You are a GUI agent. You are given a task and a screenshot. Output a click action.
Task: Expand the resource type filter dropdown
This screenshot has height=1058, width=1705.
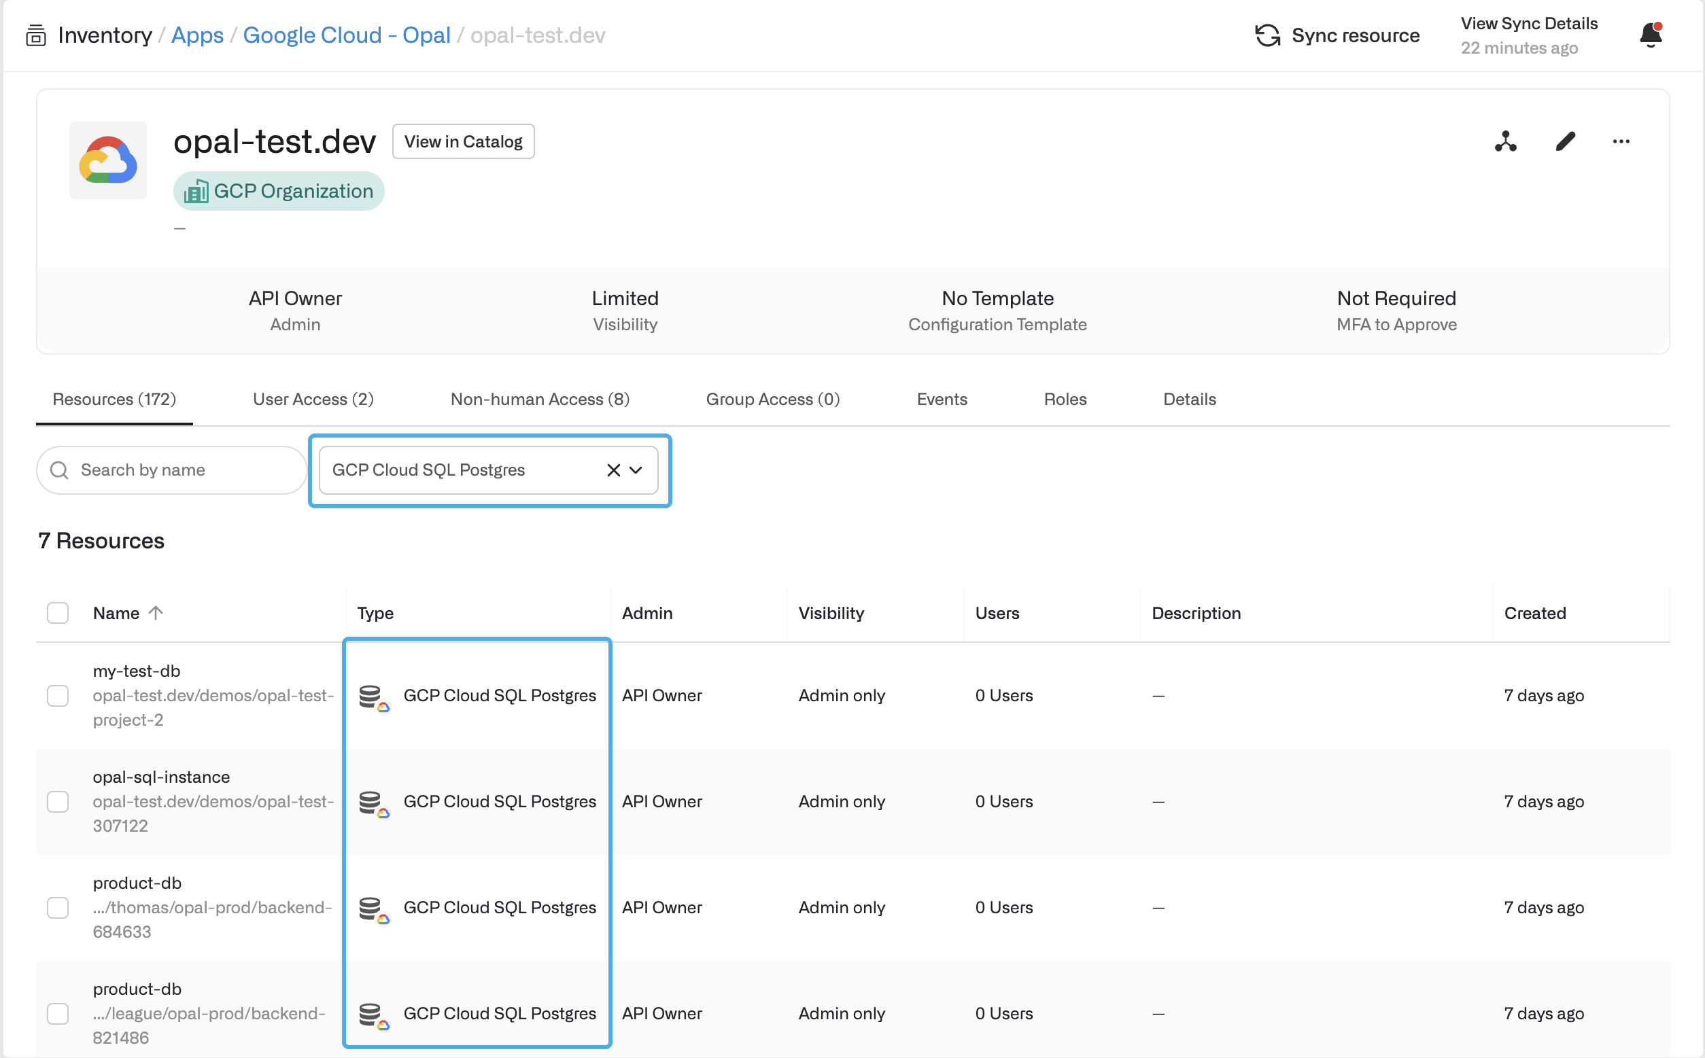(x=636, y=470)
